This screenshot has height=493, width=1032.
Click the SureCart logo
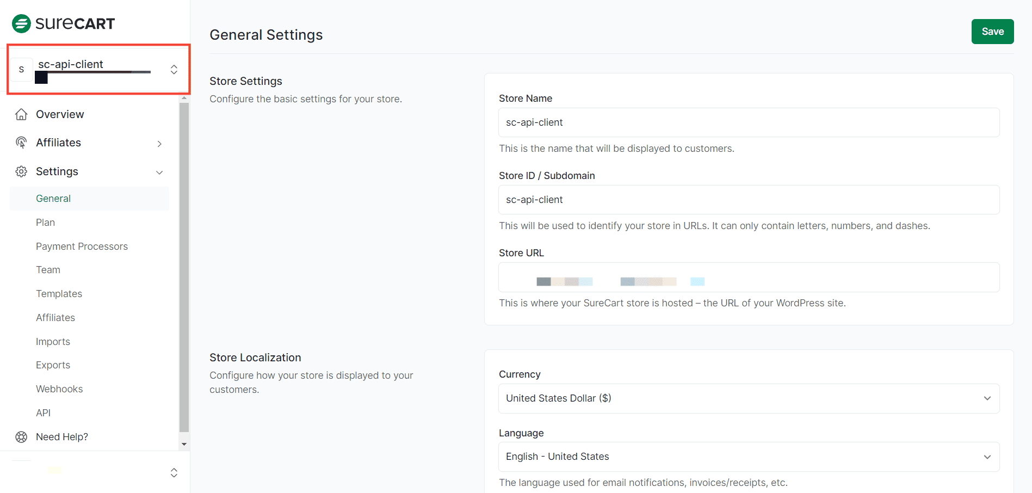(63, 23)
